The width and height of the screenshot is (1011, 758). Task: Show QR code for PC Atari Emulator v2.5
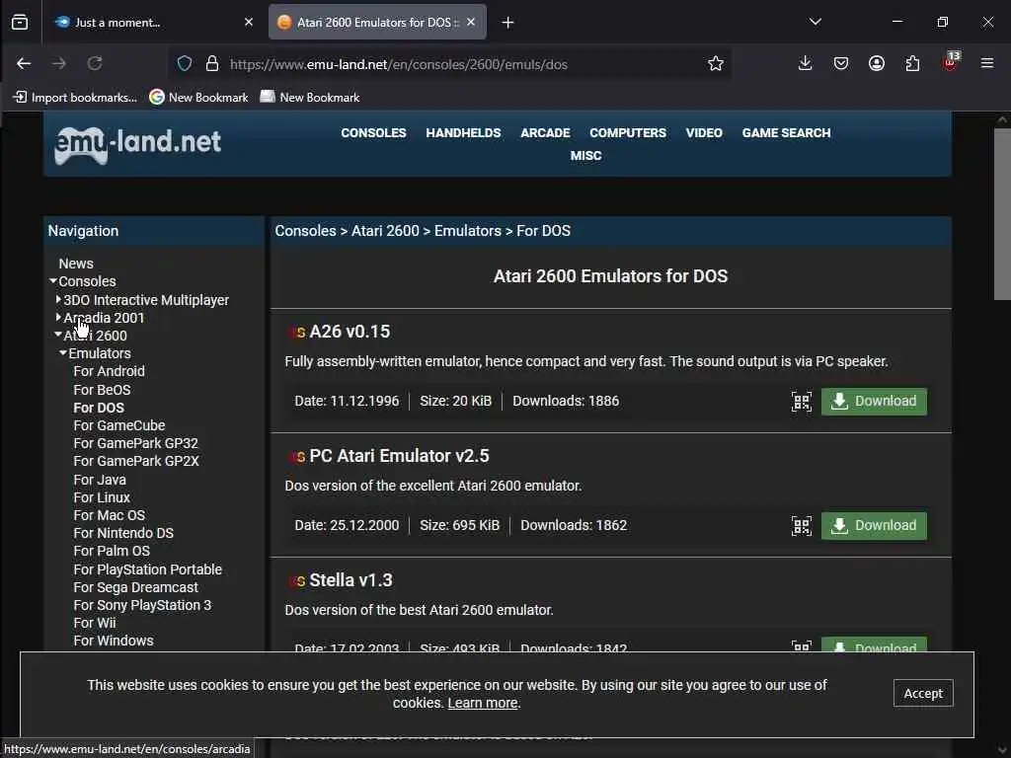tap(802, 525)
